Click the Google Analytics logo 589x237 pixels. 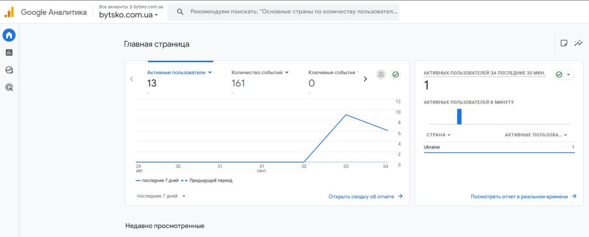pos(9,12)
